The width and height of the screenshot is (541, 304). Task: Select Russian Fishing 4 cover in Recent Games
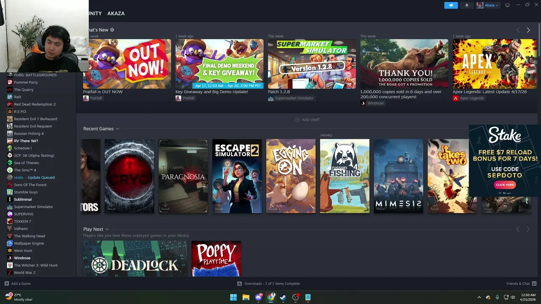[344, 176]
